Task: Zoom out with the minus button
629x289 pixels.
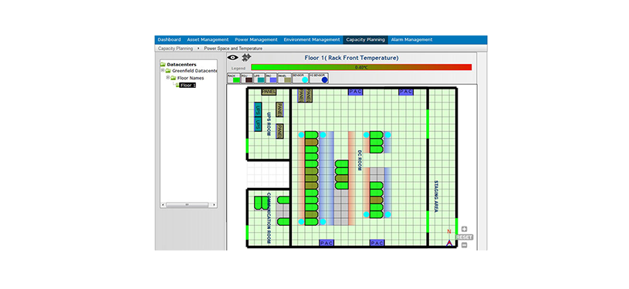Action: 464,245
